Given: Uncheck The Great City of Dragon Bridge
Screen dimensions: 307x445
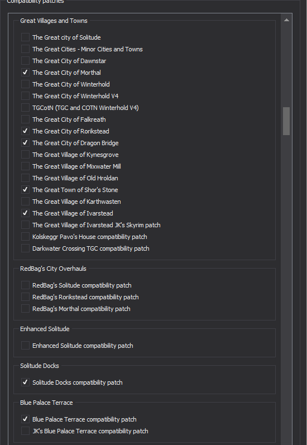Looking at the screenshot, I should [x=25, y=143].
